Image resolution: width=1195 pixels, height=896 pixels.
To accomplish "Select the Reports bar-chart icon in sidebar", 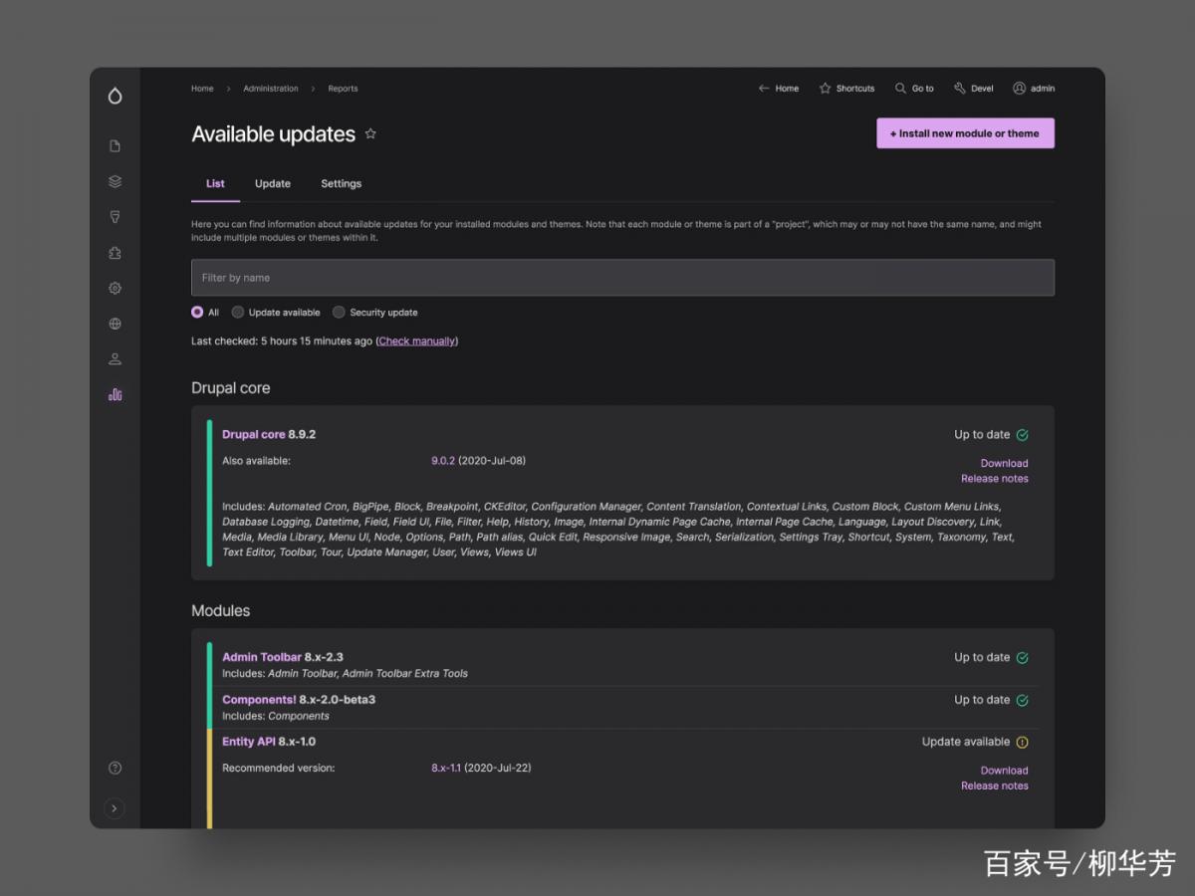I will click(x=115, y=394).
